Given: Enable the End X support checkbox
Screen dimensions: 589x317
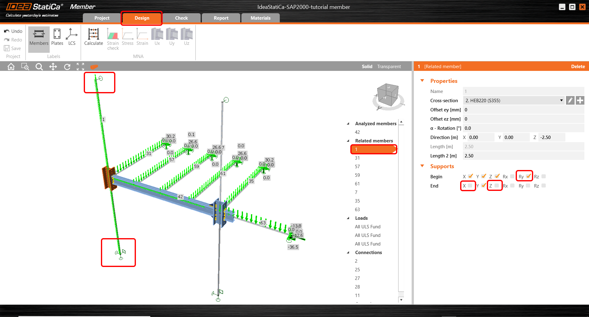Looking at the screenshot, I should 470,186.
